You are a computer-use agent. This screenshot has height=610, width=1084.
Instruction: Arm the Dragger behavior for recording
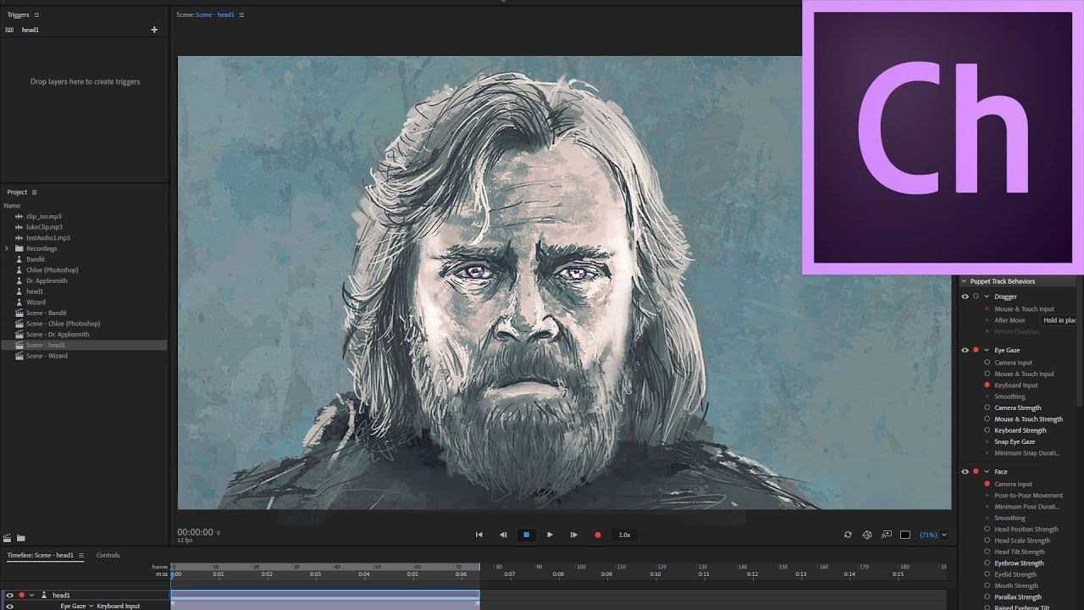point(976,297)
